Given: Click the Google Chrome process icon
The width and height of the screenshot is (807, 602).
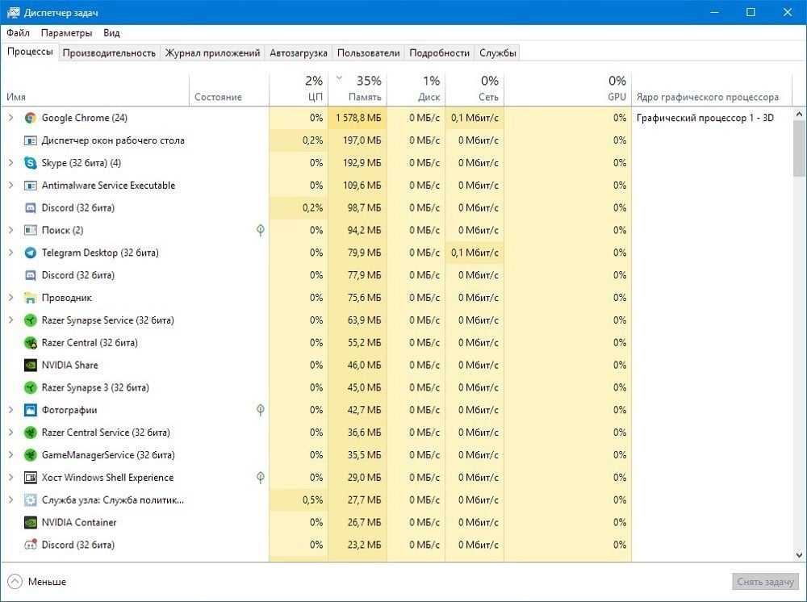Looking at the screenshot, I should (31, 118).
